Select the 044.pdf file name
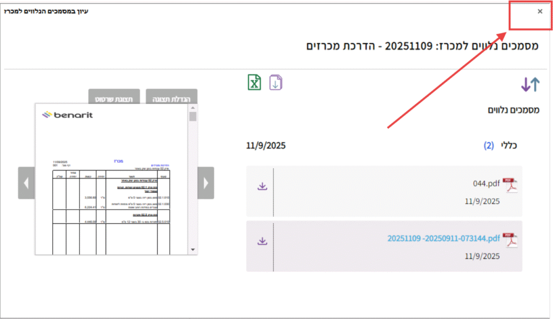Screen dimensions: 553x319 [x=486, y=184]
